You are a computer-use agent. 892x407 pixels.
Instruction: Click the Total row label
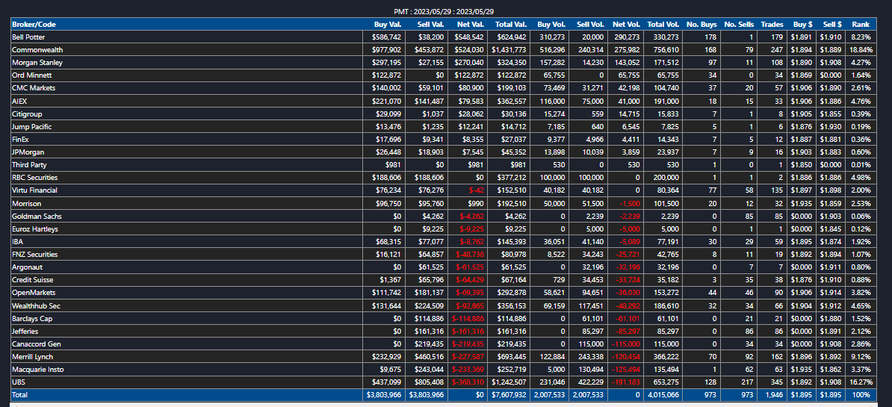[20, 395]
